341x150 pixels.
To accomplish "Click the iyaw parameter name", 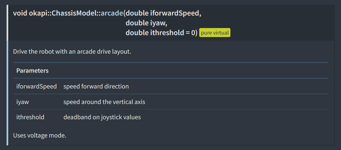I will [x=23, y=102].
